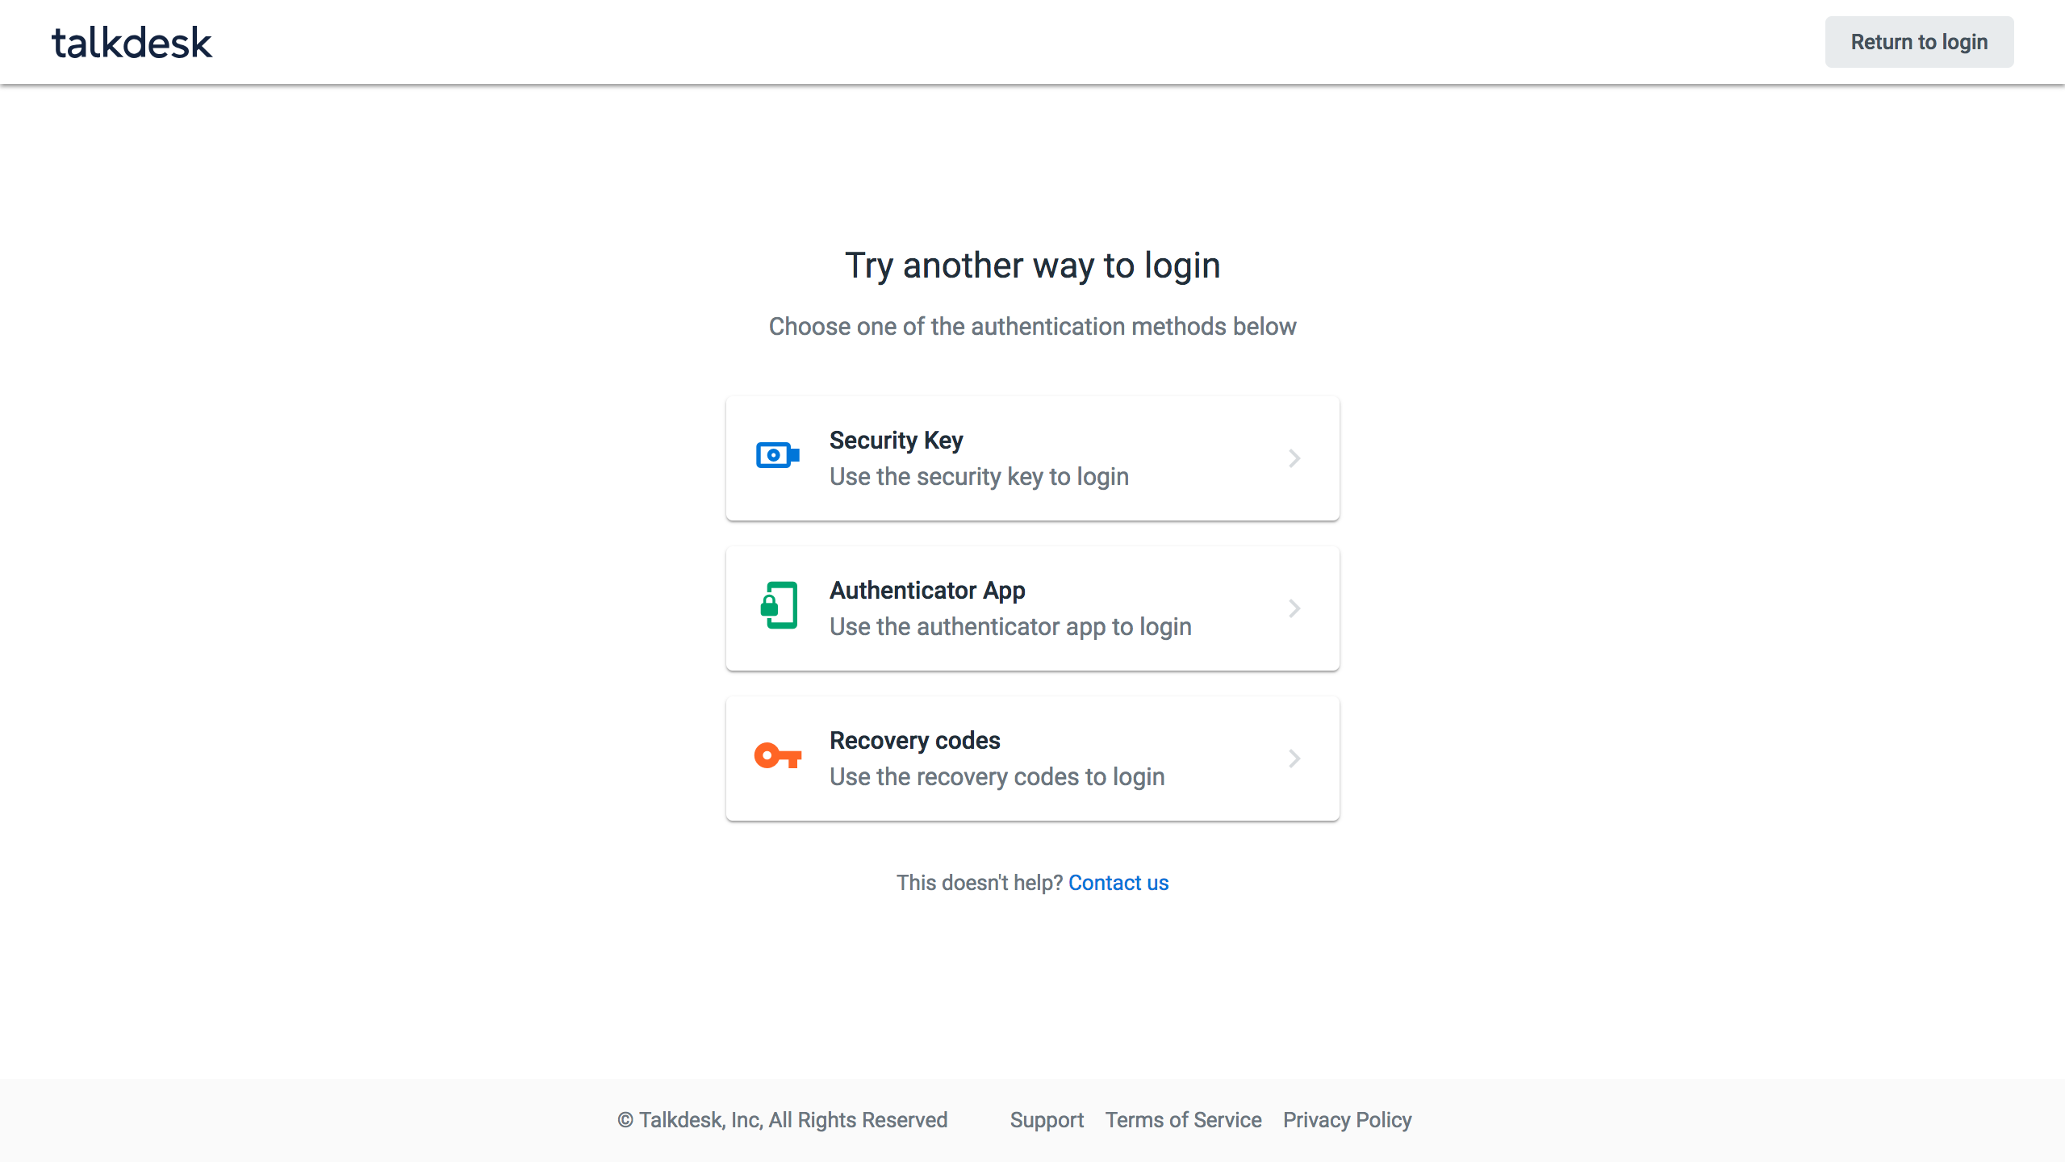2065x1162 pixels.
Task: Click 'Choose one of the authentication methods below'
Action: point(1032,327)
